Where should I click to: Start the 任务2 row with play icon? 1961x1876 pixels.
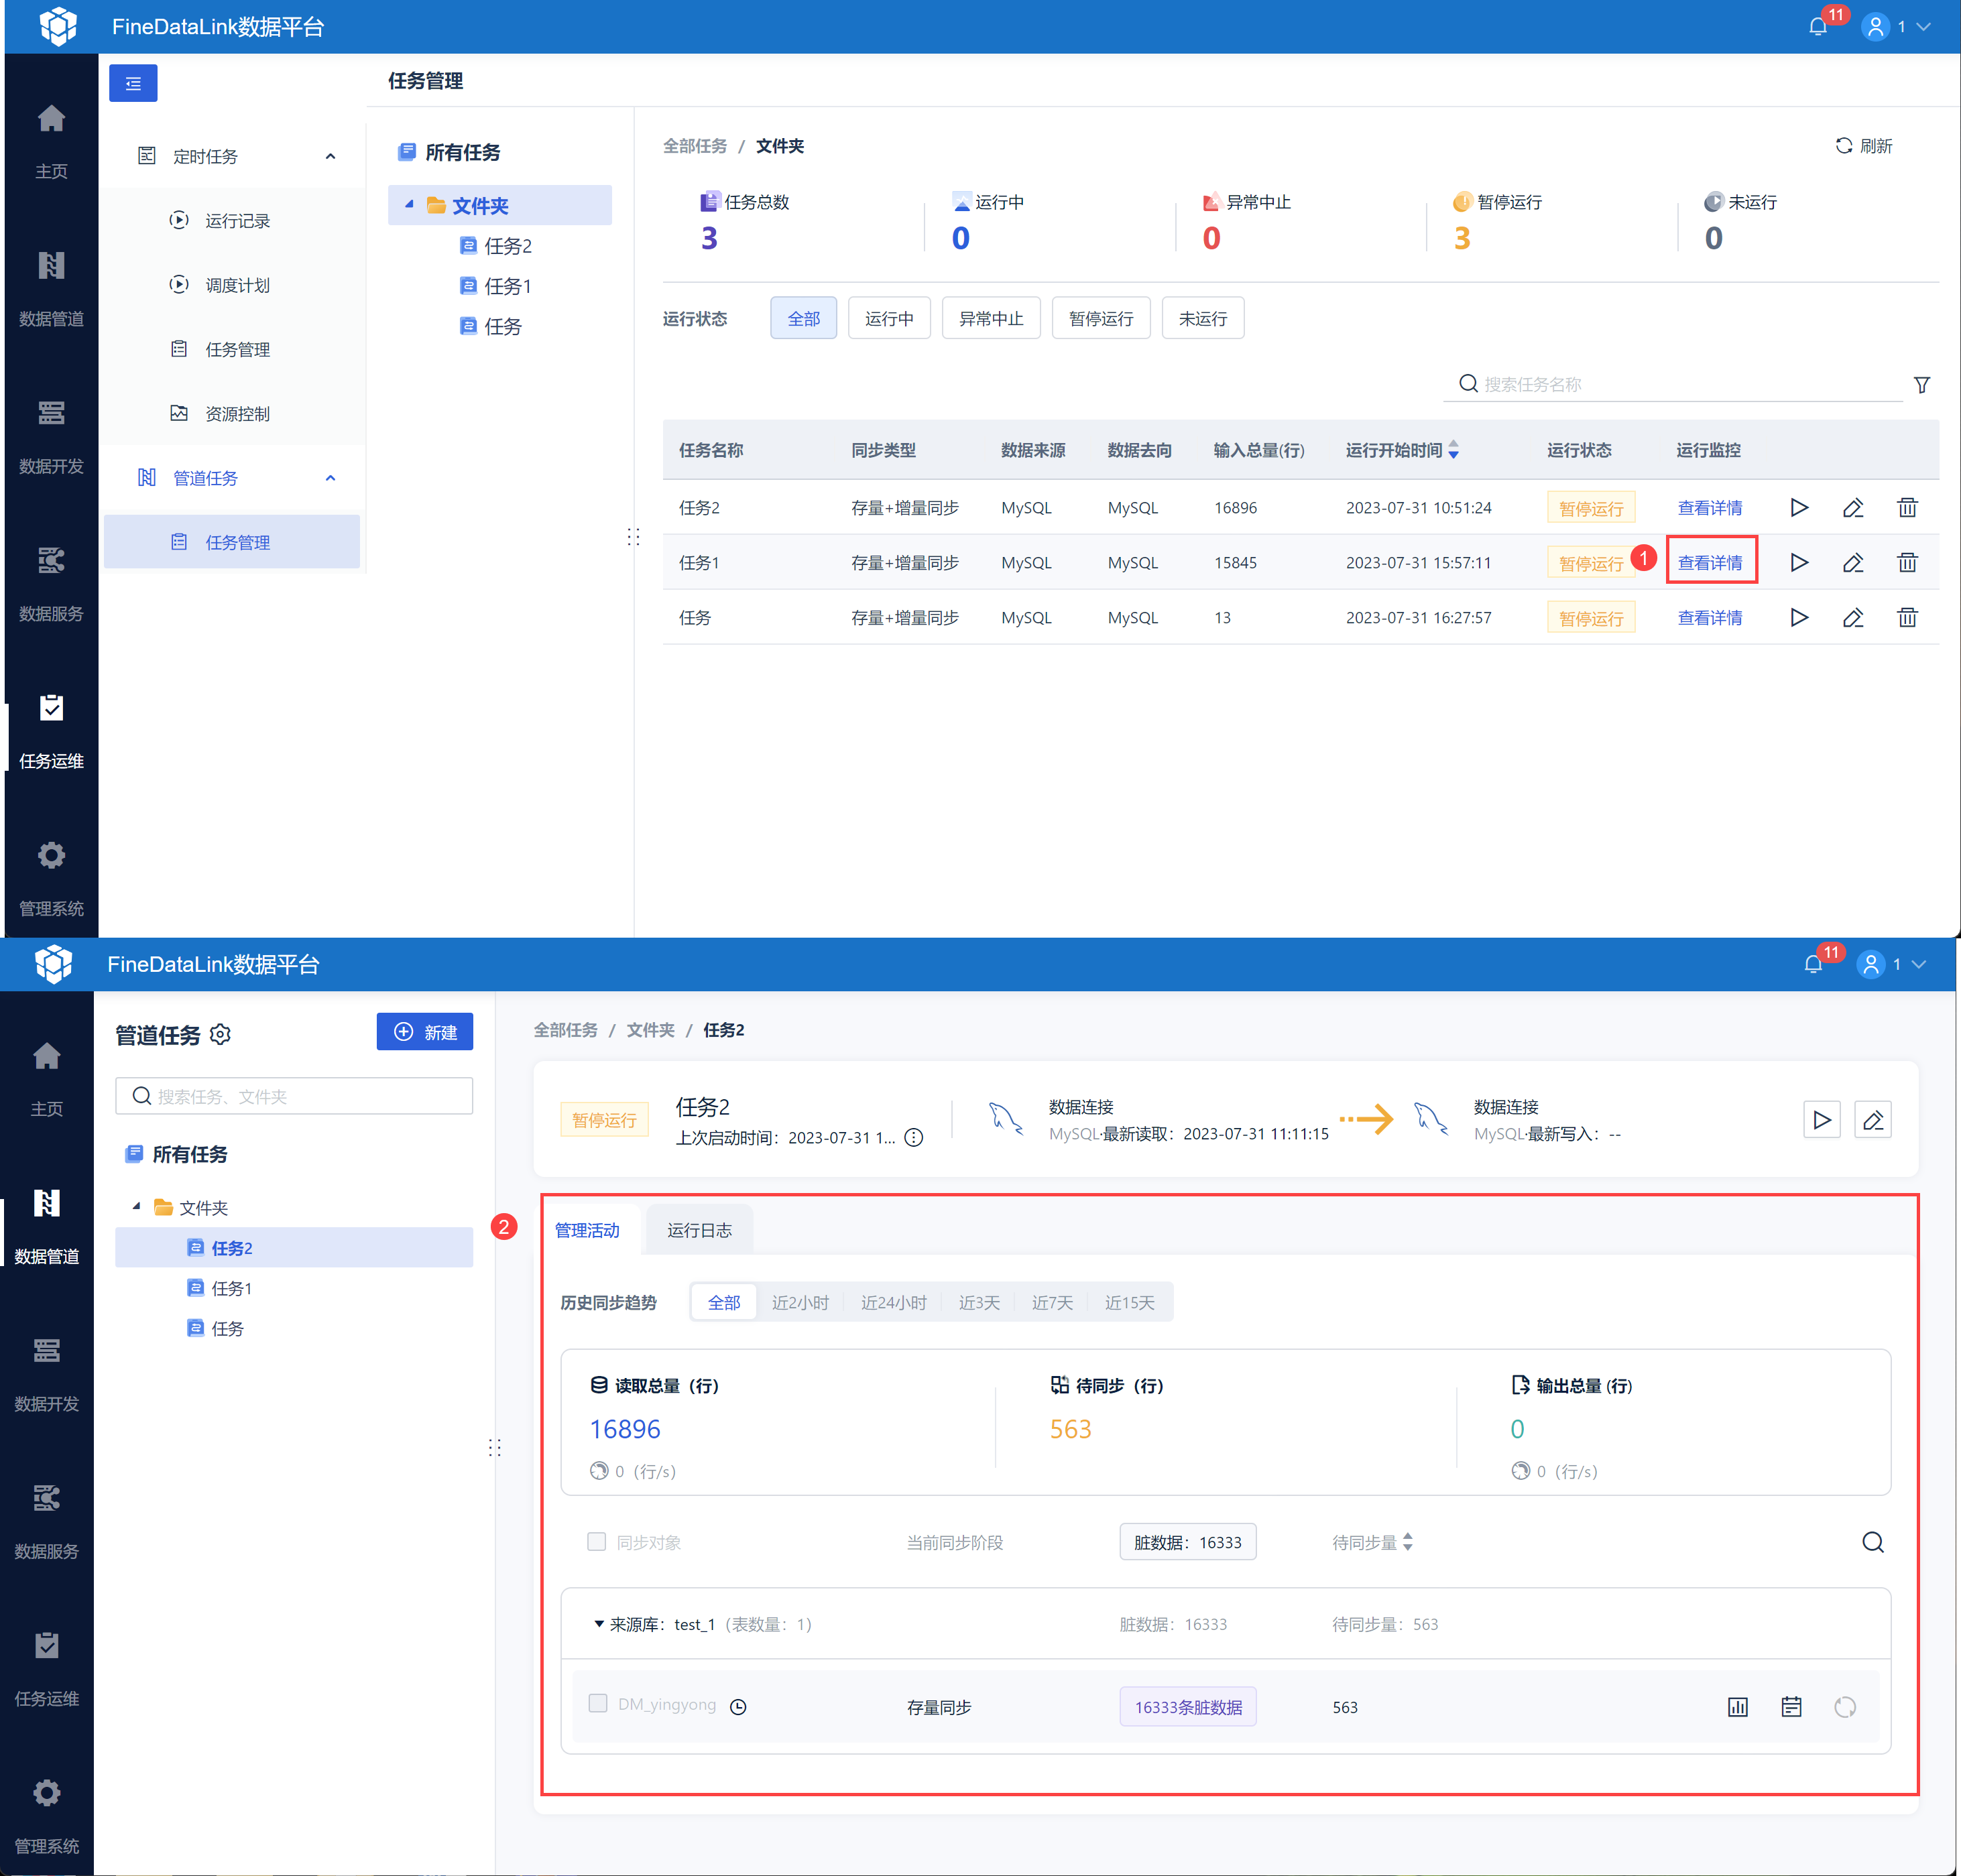(x=1799, y=508)
